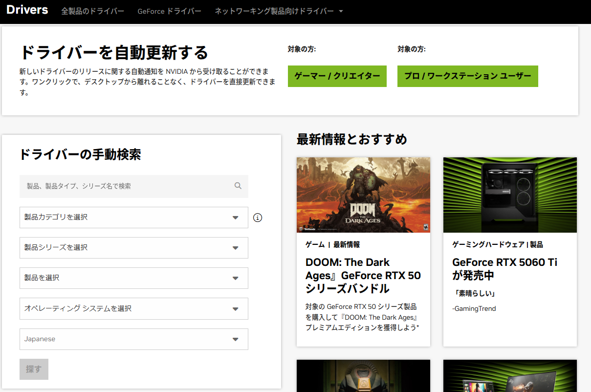The image size is (591, 392).
Task: Open the green gaming PC thumbnail
Action: (510, 195)
